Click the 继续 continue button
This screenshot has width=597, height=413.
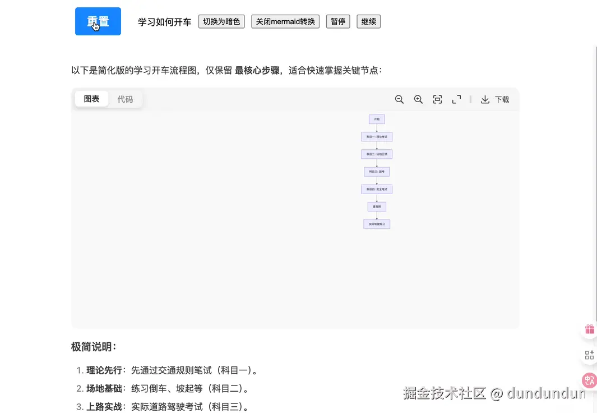368,22
